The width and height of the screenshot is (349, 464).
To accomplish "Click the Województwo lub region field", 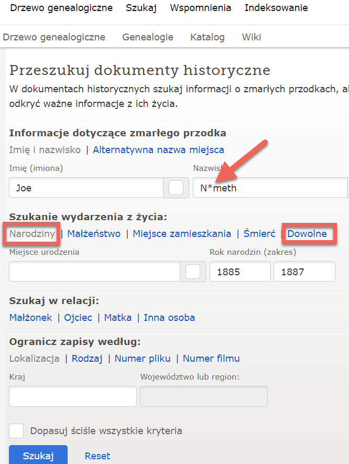I will tap(204, 396).
